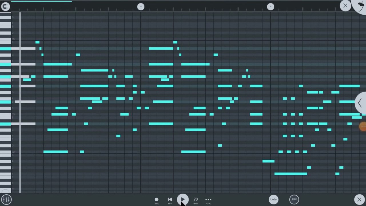Image resolution: width=366 pixels, height=206 pixels.
Task: Tap the C3 piano key
Action: coord(5,114)
